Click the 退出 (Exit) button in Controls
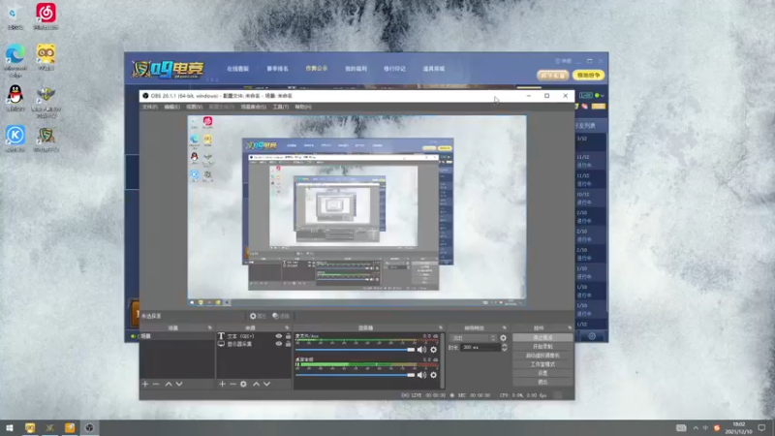The width and height of the screenshot is (775, 436). (542, 382)
